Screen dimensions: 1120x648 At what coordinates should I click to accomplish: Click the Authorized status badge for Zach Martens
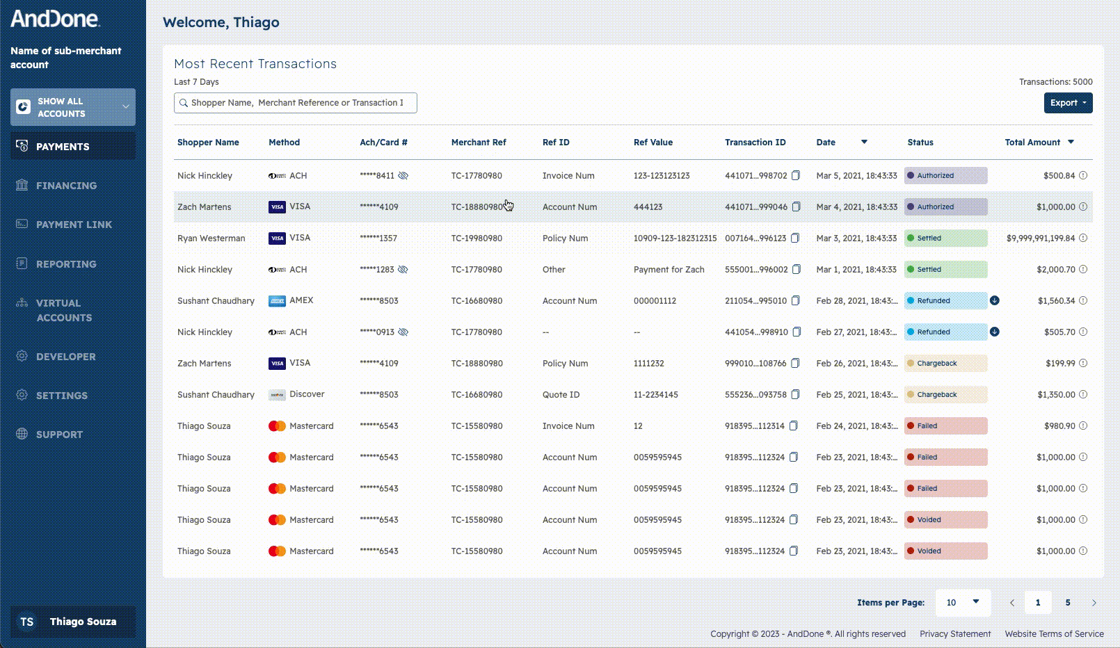click(x=945, y=207)
